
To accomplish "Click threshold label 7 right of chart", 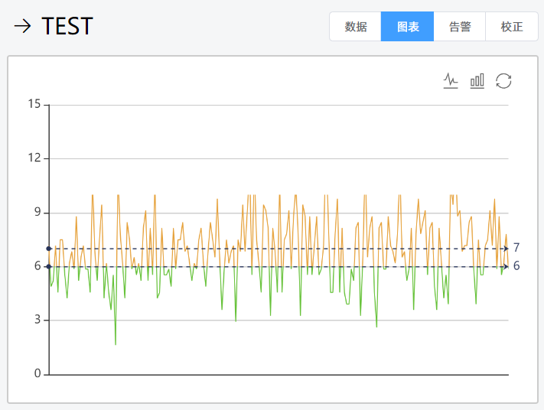I will [x=517, y=248].
